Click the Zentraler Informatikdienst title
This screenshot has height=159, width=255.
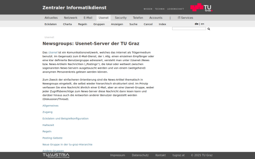(x=74, y=8)
